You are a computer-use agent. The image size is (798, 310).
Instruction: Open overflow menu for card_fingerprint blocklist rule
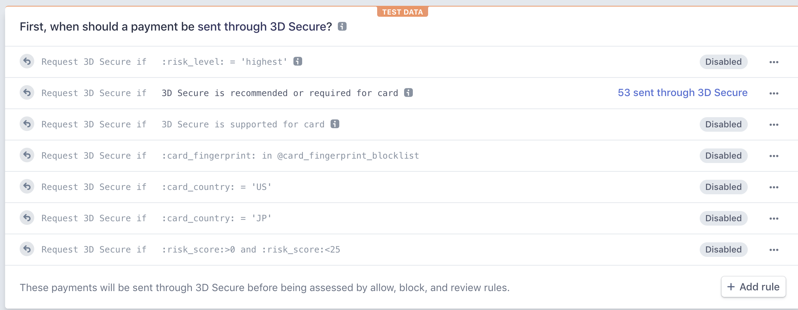[774, 156]
